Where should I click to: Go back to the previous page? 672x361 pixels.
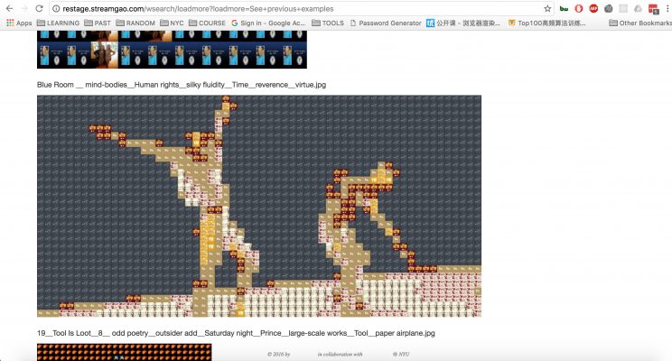9,8
